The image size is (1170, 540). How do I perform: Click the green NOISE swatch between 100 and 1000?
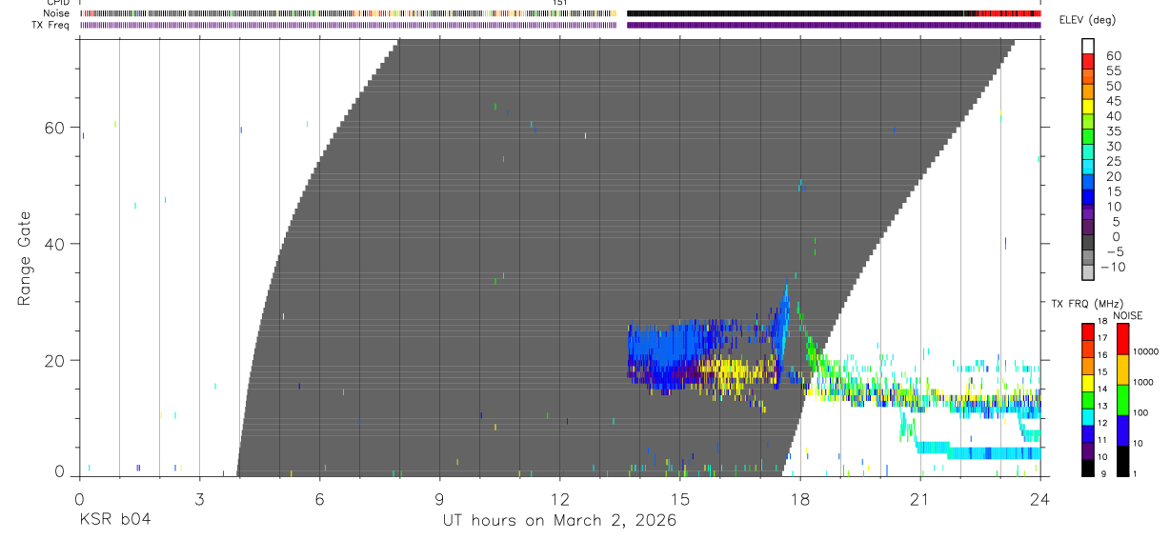(x=1122, y=399)
